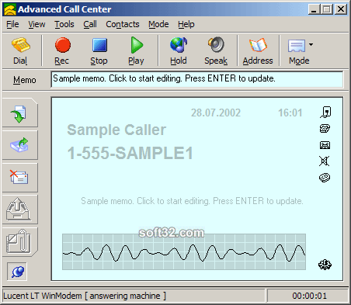Open the Call menu
Viewport: 351px width, 305px height.
tap(90, 24)
